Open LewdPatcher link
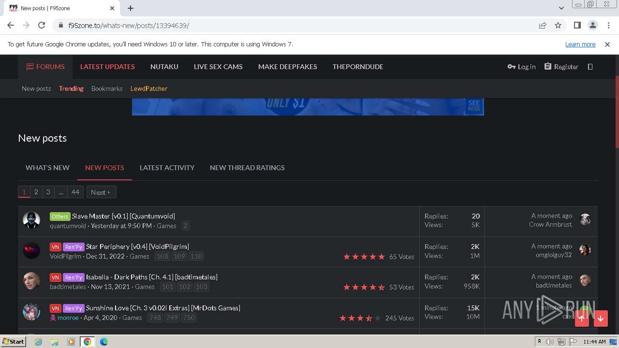This screenshot has width=619, height=348. click(x=149, y=88)
